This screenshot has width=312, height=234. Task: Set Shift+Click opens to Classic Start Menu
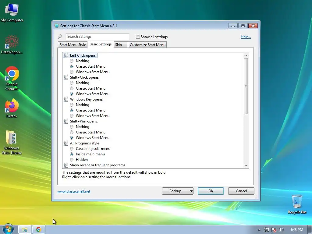coord(72,88)
